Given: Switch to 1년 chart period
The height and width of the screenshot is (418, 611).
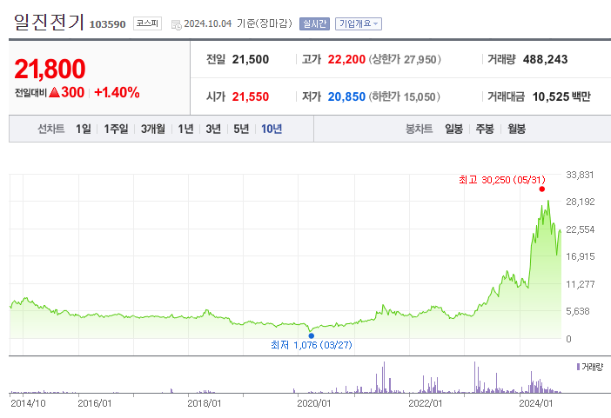Looking at the screenshot, I should (x=185, y=129).
